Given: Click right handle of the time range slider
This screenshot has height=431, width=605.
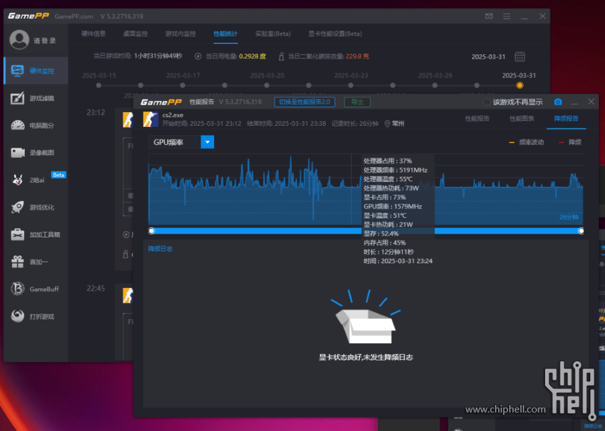Looking at the screenshot, I should [x=581, y=231].
